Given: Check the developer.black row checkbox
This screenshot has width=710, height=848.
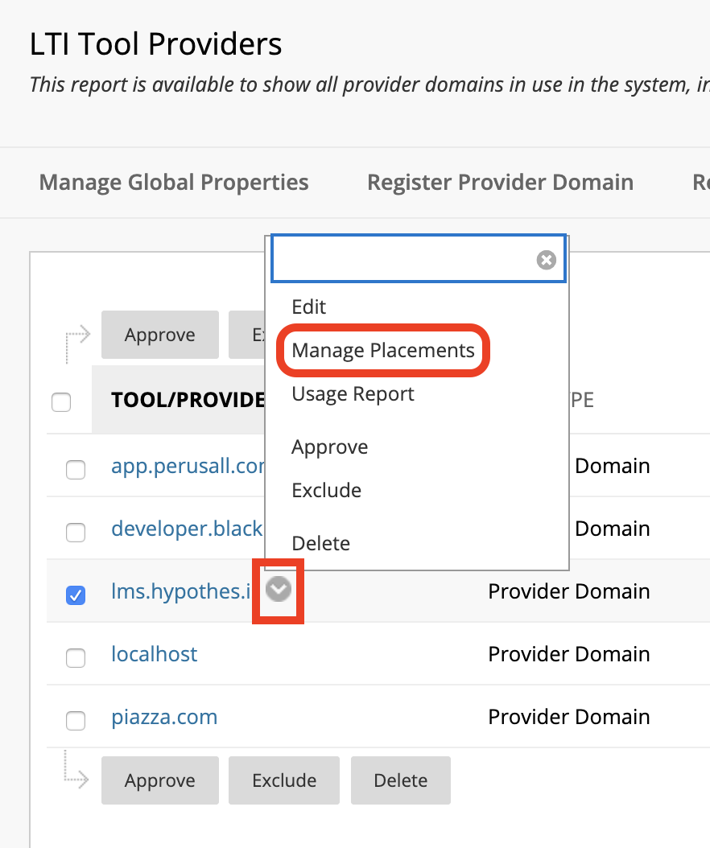Looking at the screenshot, I should coord(76,532).
